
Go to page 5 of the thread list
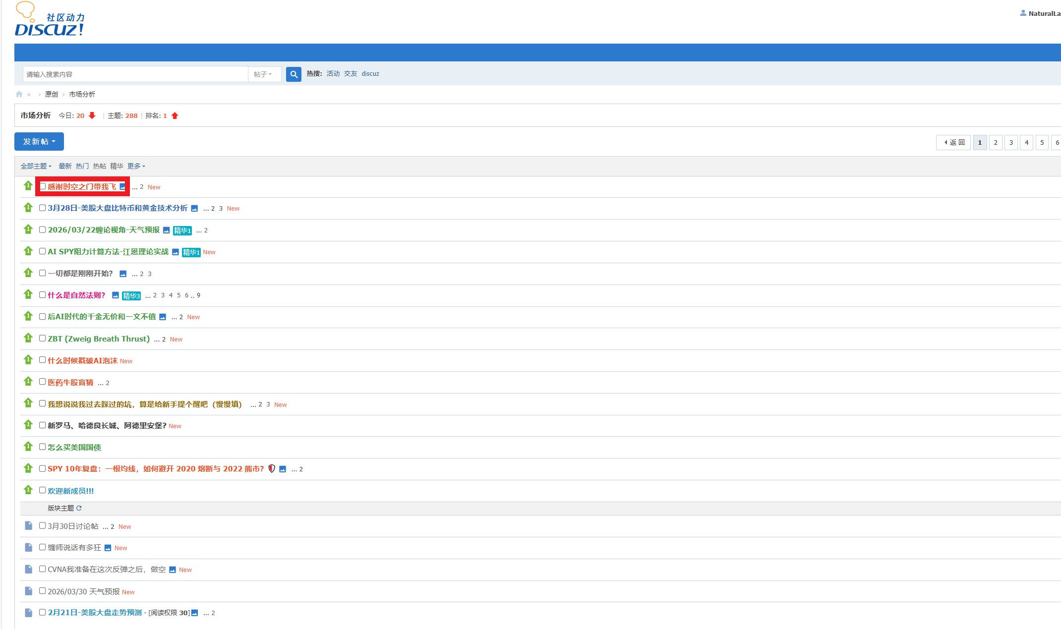tap(1042, 143)
